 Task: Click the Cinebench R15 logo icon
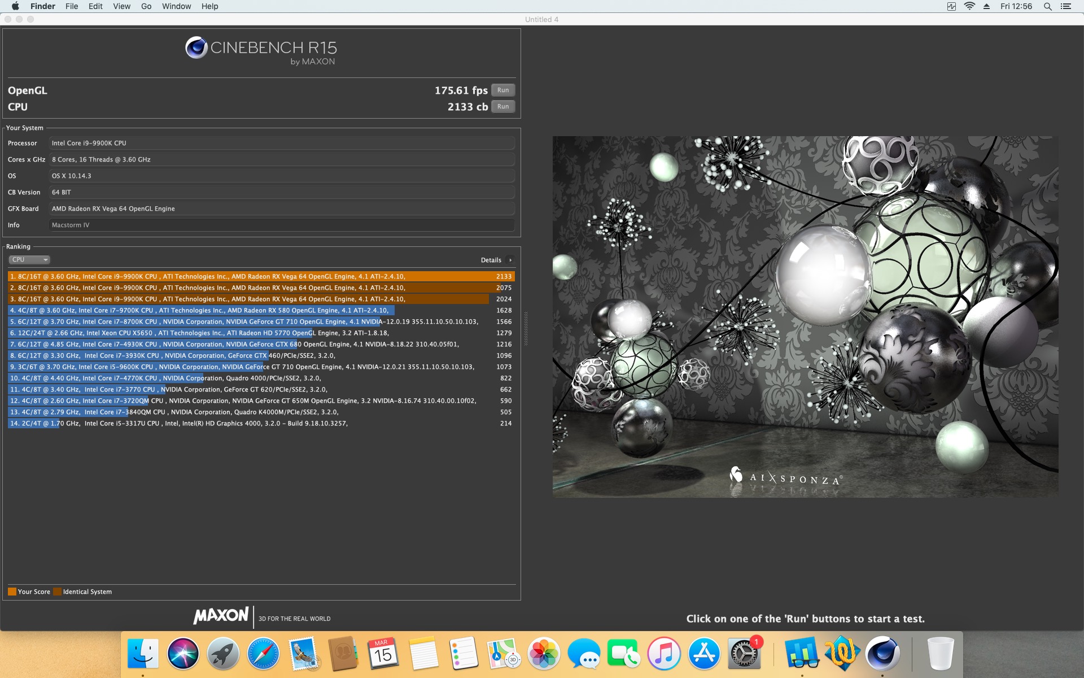coord(196,48)
